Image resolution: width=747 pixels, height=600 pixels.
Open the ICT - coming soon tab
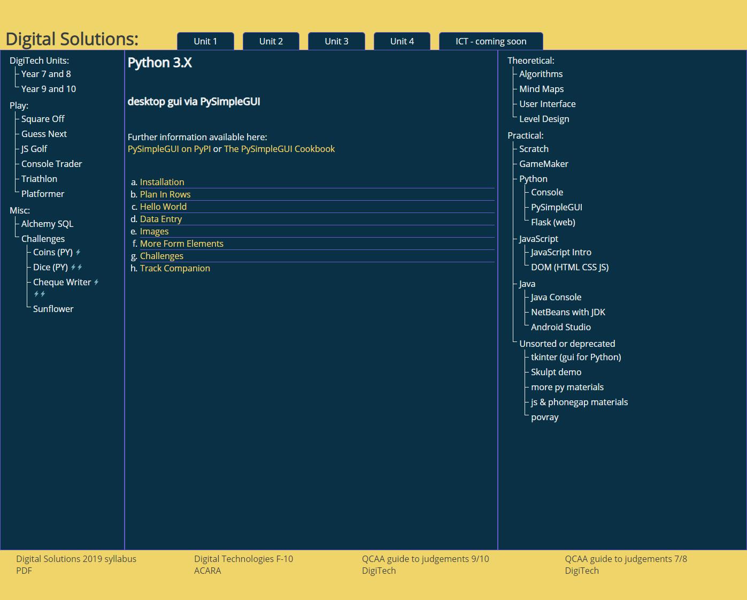tap(491, 41)
